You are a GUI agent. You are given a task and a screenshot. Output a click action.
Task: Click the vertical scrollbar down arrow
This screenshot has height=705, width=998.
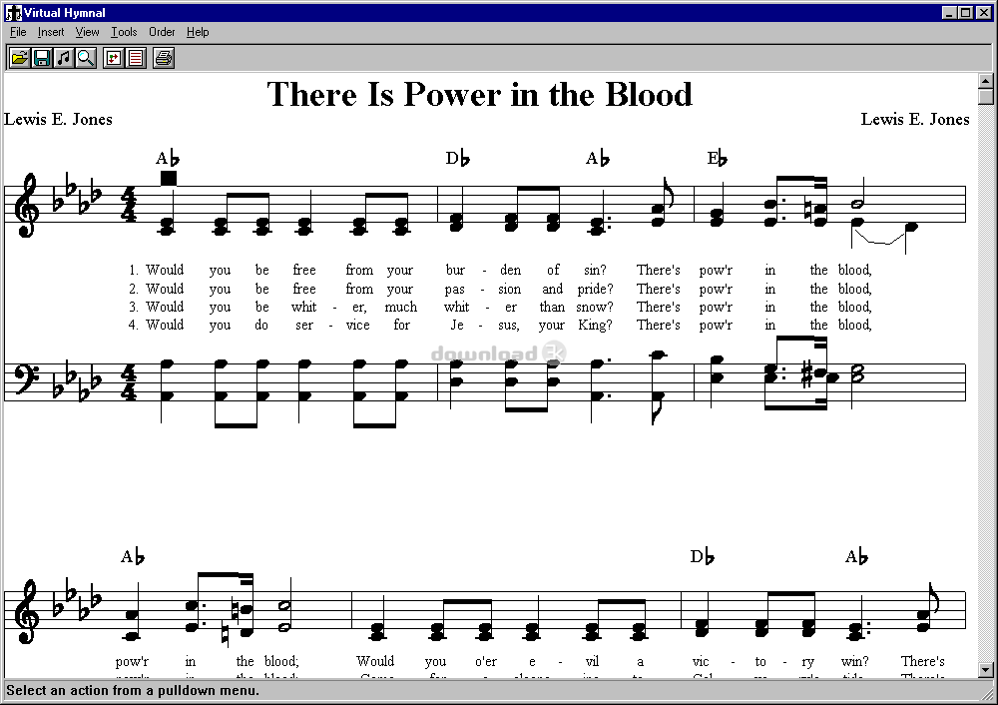coord(985,670)
